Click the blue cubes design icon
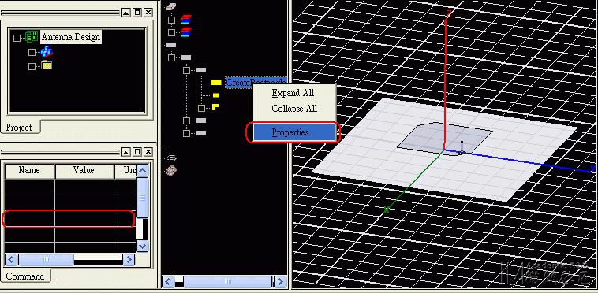The image size is (598, 293). pyautogui.click(x=47, y=51)
